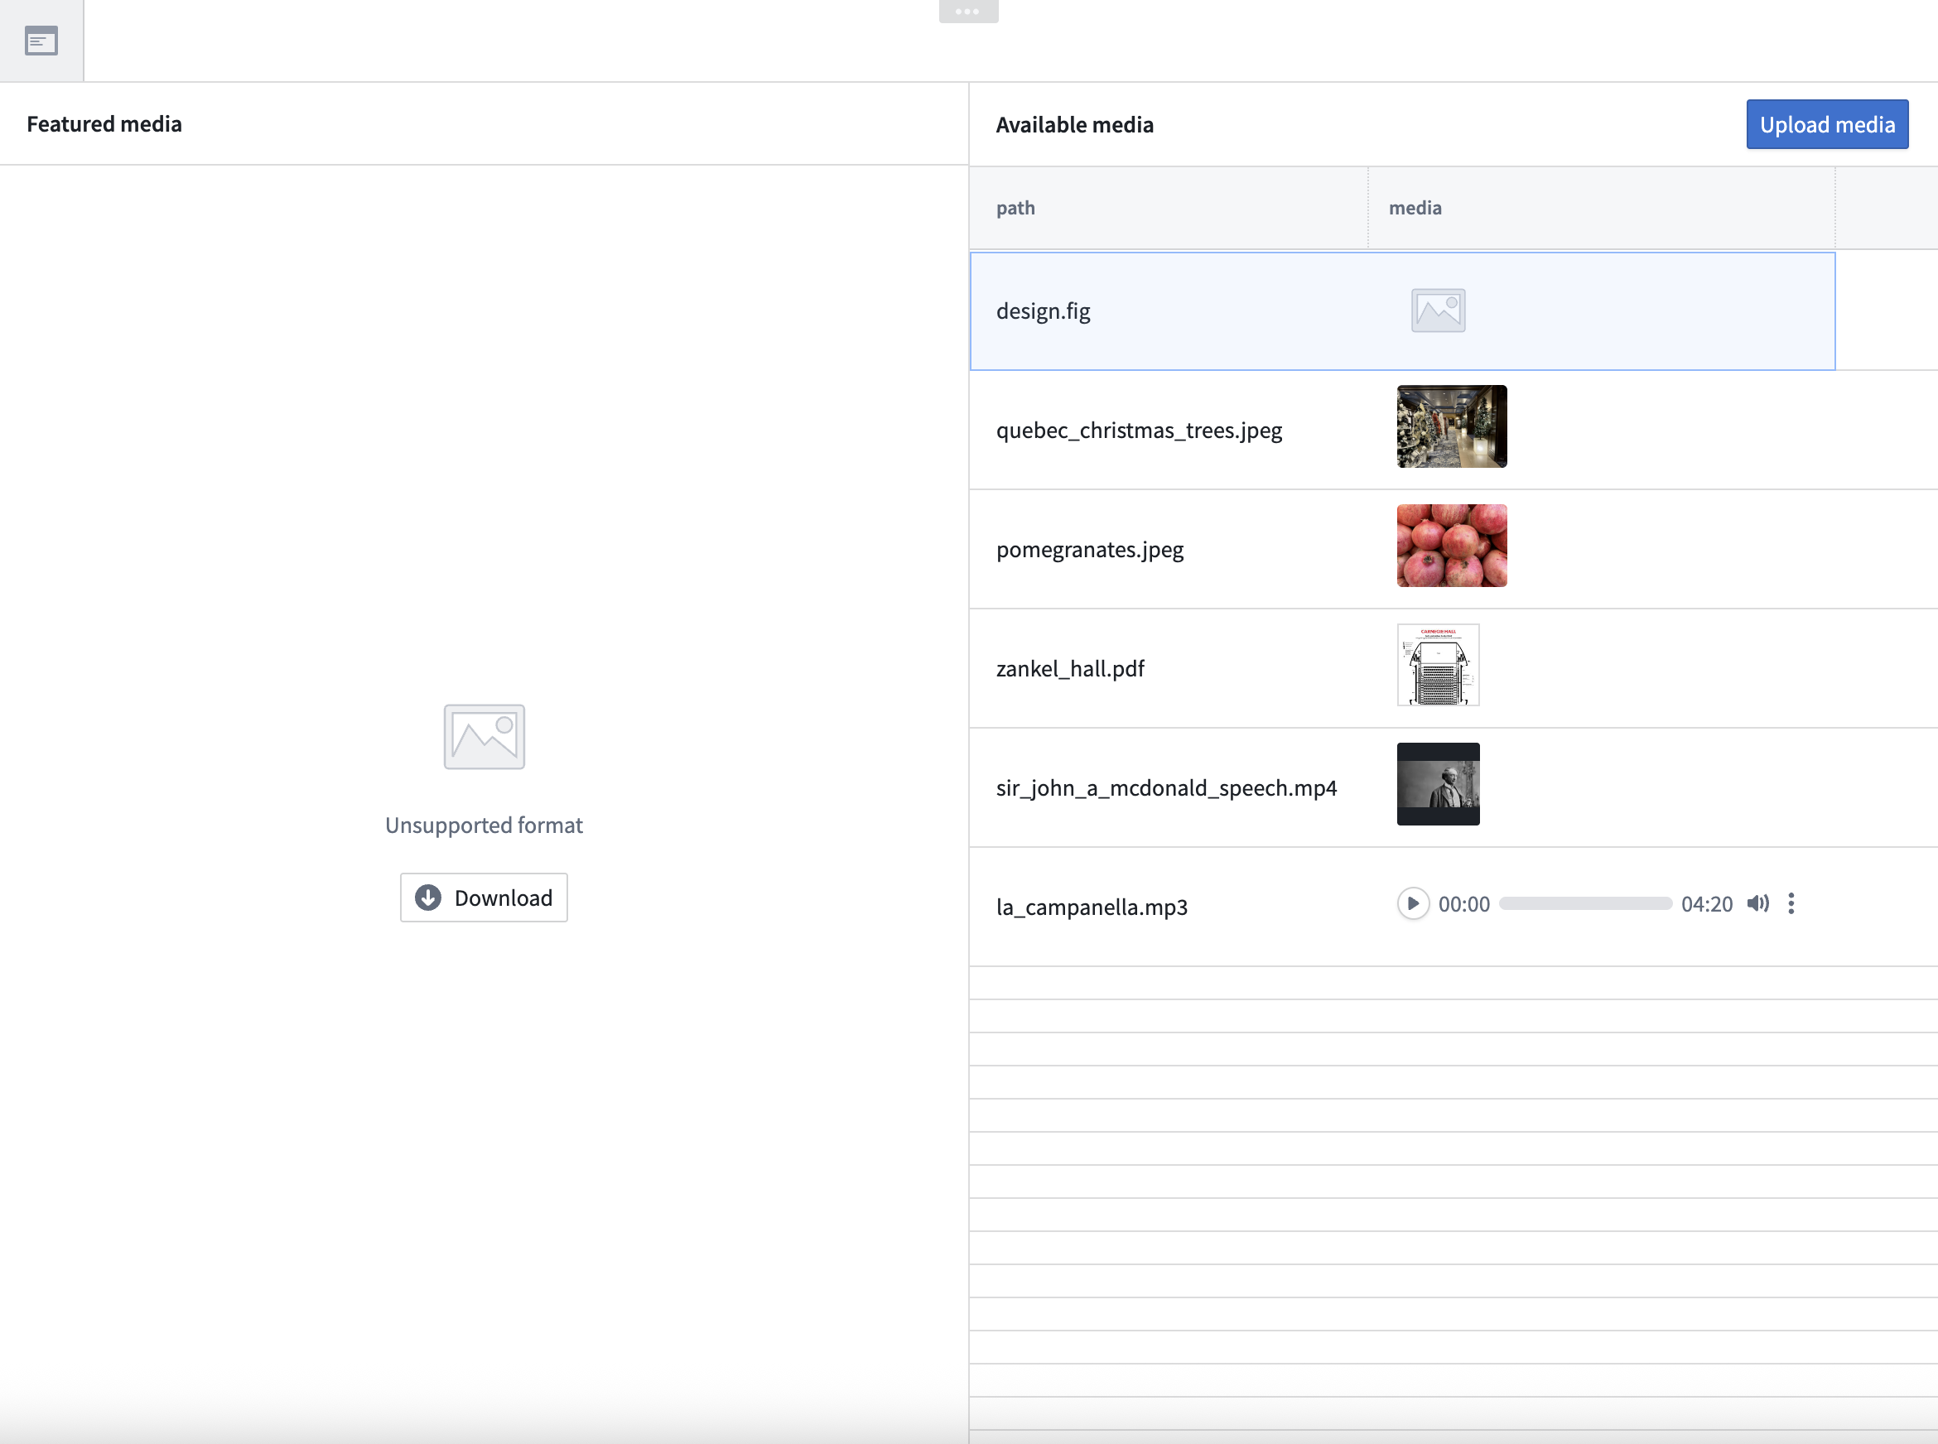Click the Upload media button
Screen dimensions: 1938x1444
(x=1826, y=124)
